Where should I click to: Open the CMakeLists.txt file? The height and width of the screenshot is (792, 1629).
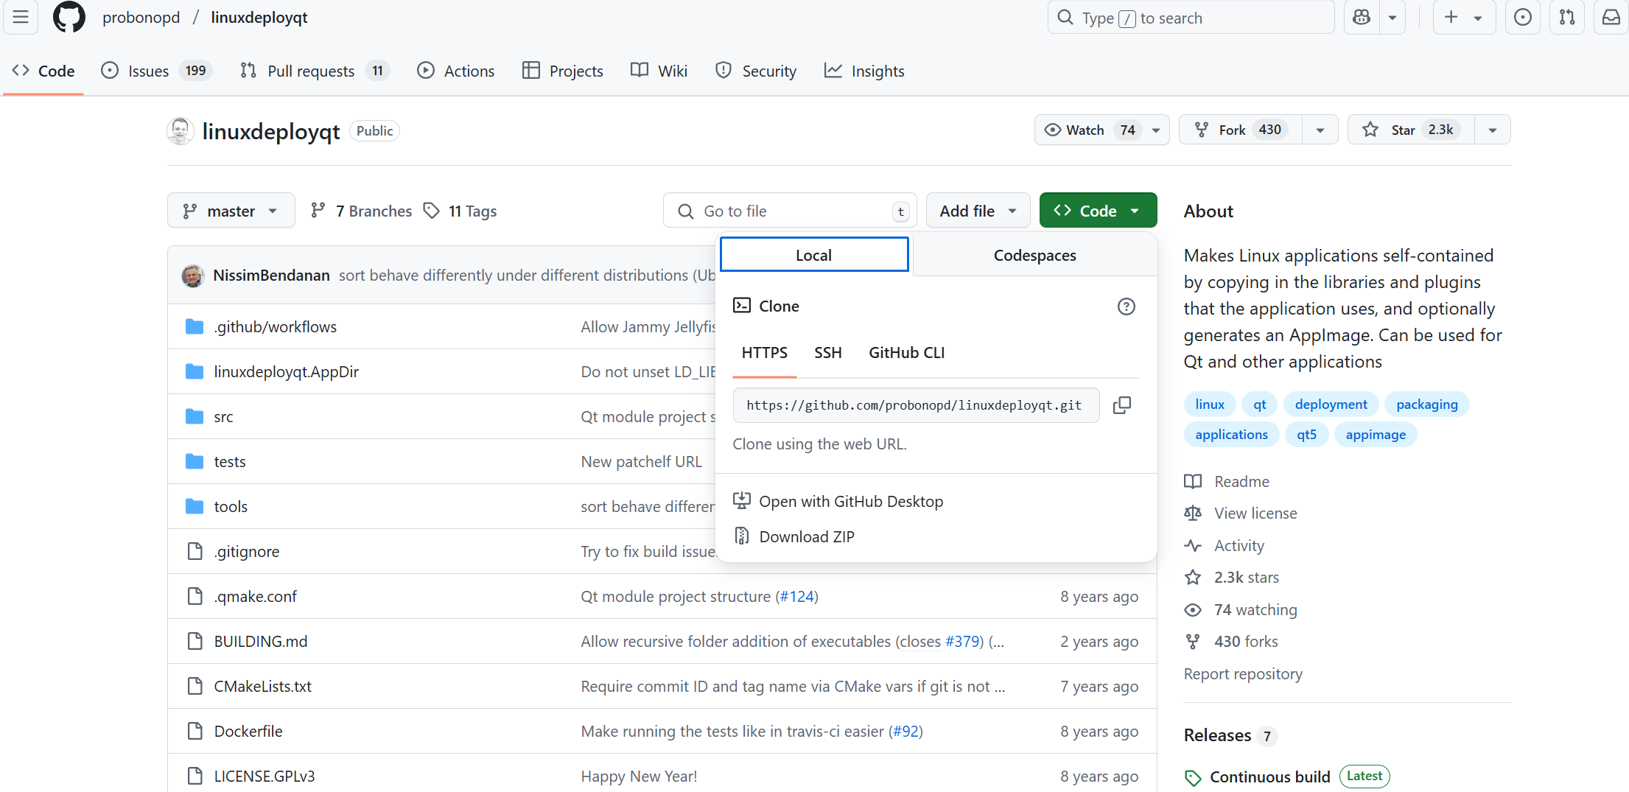[x=262, y=686]
